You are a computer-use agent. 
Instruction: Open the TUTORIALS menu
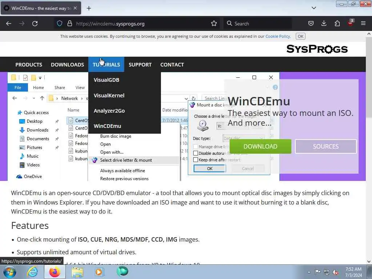106,65
